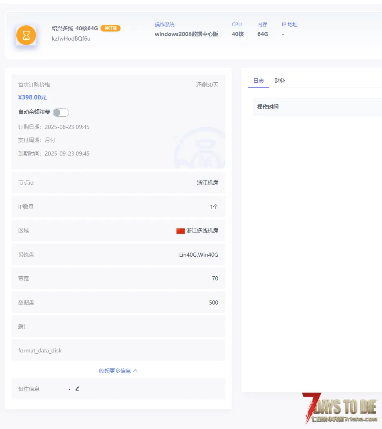Screen dimensions: 382x429
Task: Switch to the 日志 tab
Action: [x=259, y=81]
